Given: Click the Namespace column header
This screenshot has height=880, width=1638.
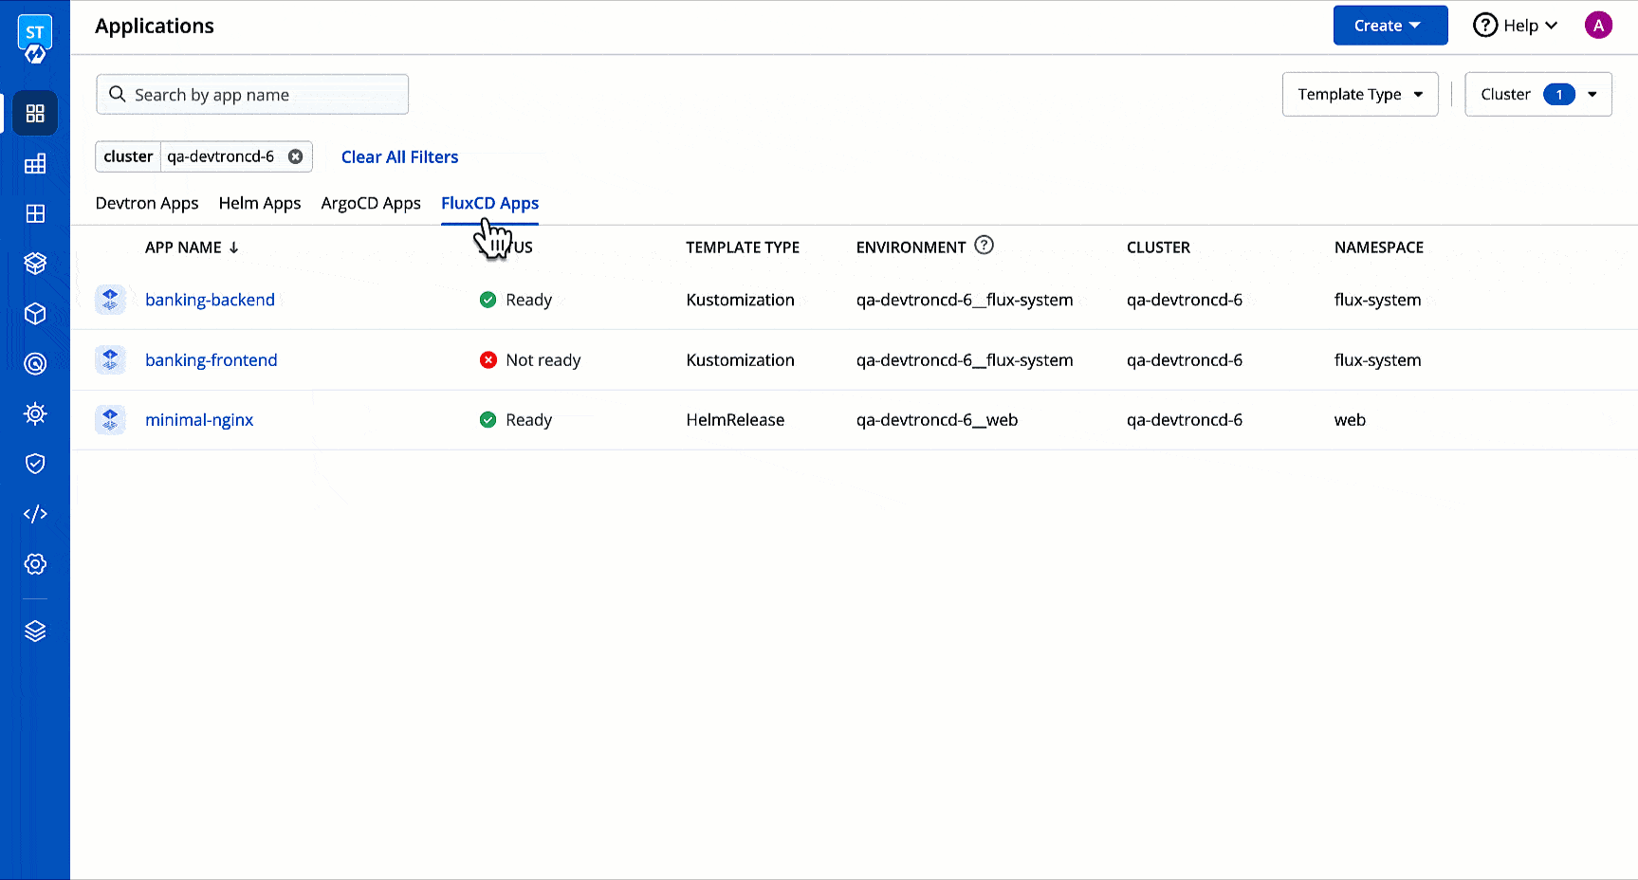Looking at the screenshot, I should pyautogui.click(x=1379, y=247).
